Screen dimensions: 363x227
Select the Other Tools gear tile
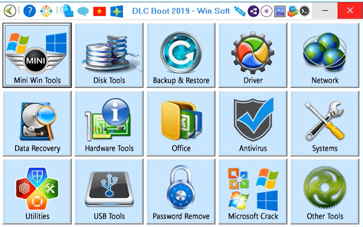[x=325, y=191]
